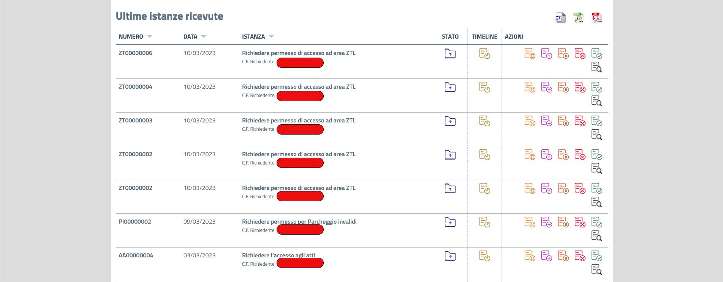
Task: Approve request ZT00000003 with the green check icon
Action: pyautogui.click(x=596, y=121)
